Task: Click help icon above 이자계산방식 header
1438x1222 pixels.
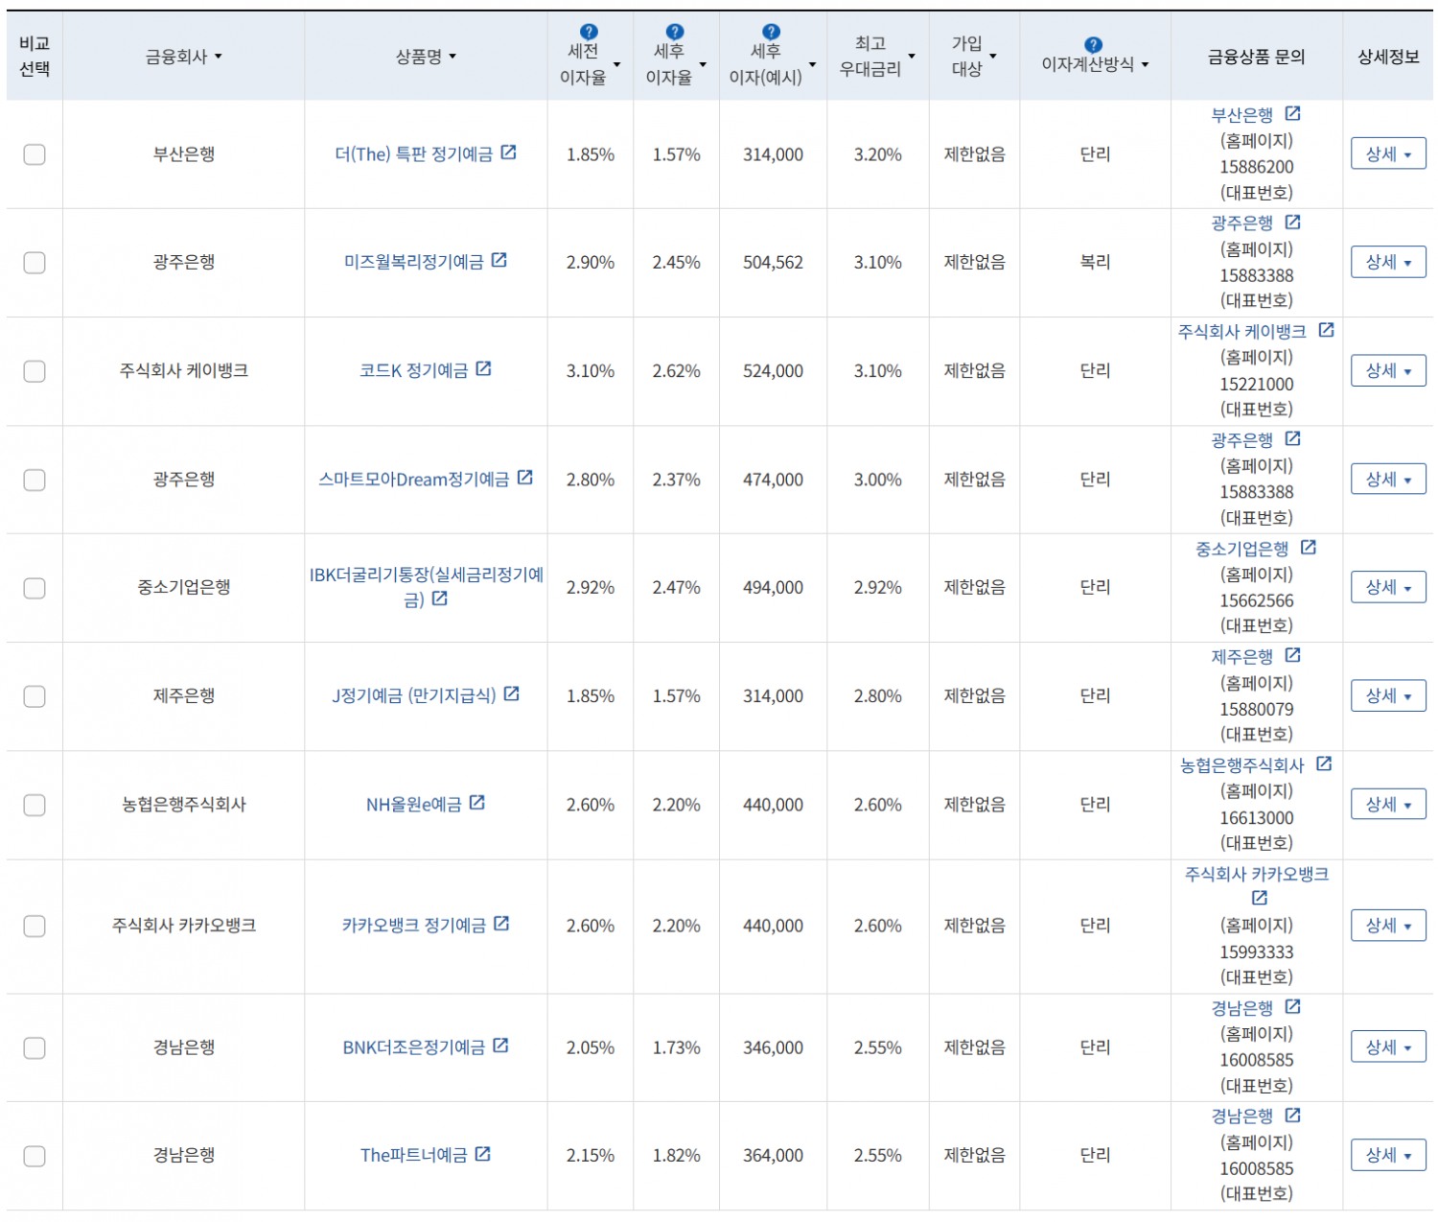Action: tap(1093, 45)
